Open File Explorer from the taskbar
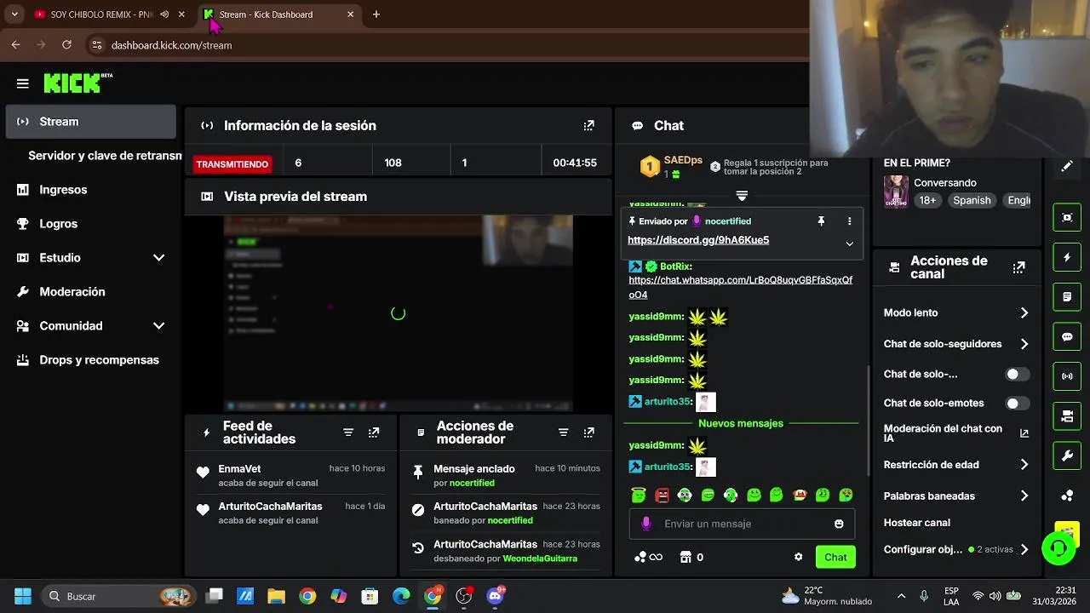1090x613 pixels. (276, 596)
